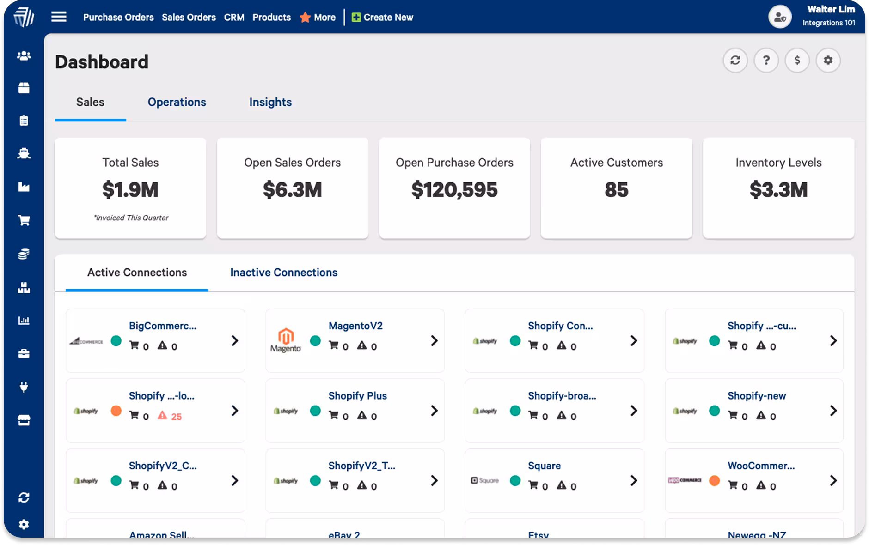Select the Sales tab
Image resolution: width=869 pixels, height=545 pixels.
coord(90,102)
